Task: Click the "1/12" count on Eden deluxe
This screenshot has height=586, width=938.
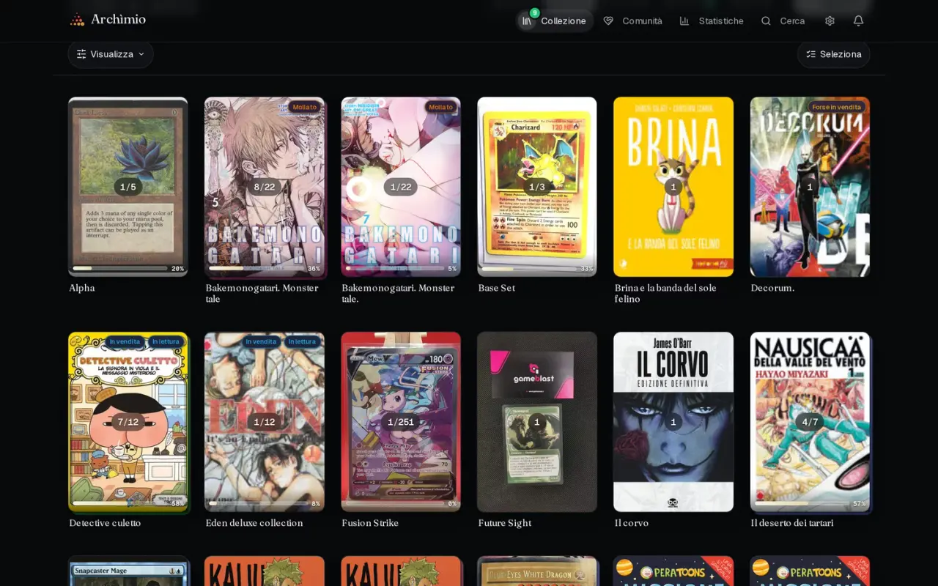Action: tap(265, 422)
